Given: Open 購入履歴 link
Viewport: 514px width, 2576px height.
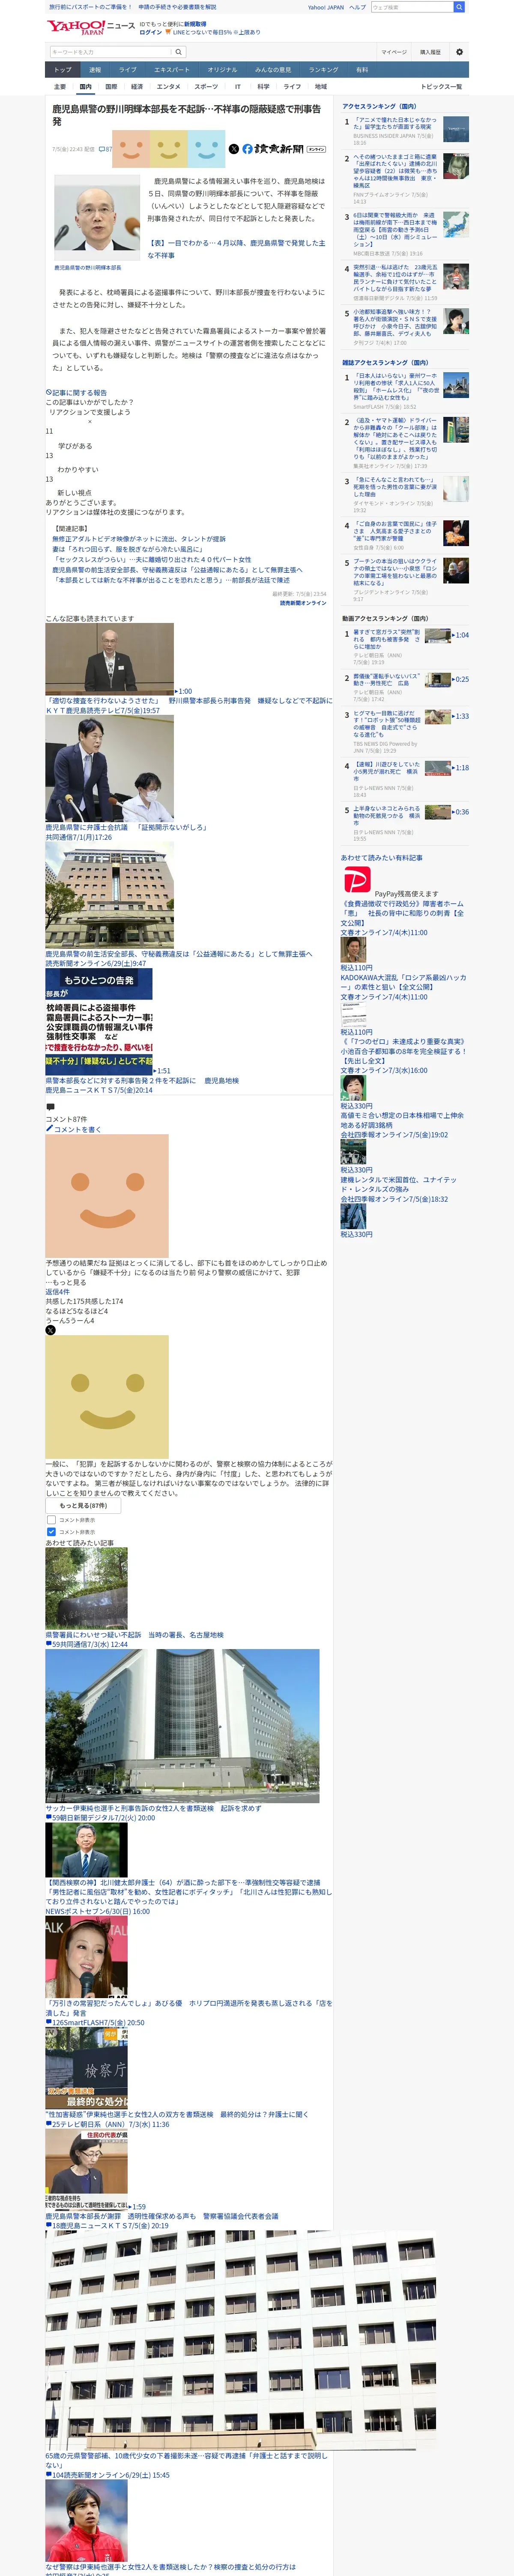Looking at the screenshot, I should click(x=430, y=52).
